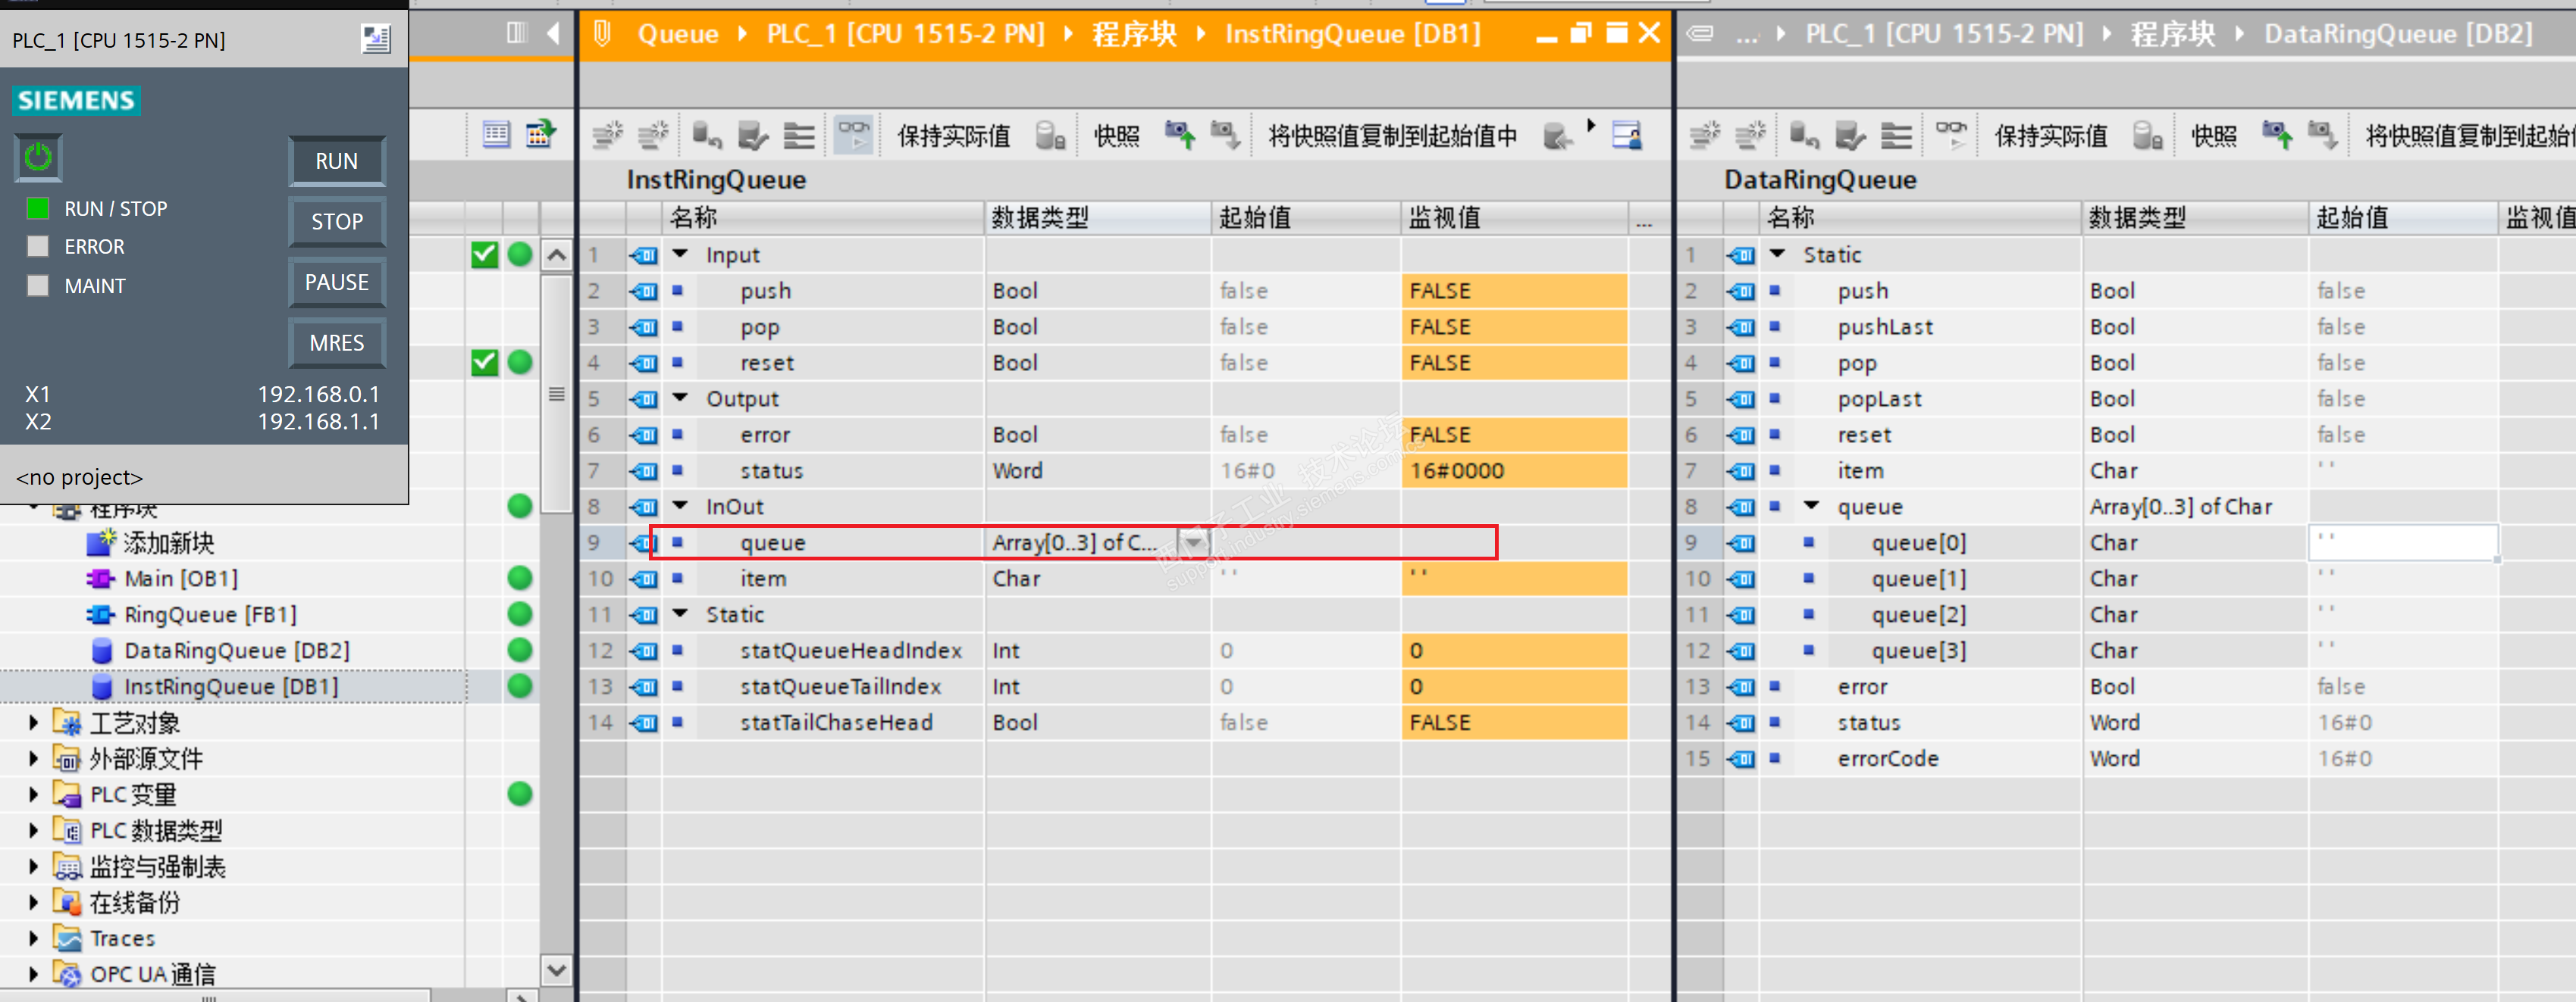Click the PLC simulator view switch icon
This screenshot has width=2576, height=1002.
coord(375,40)
